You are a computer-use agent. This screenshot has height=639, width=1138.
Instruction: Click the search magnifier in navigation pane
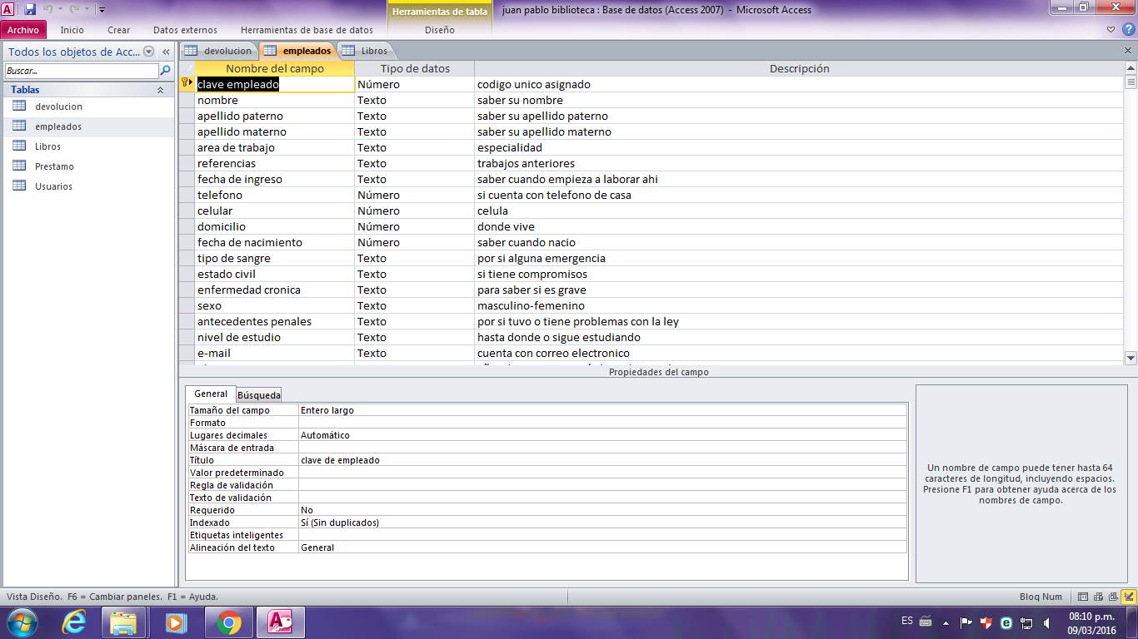point(165,71)
